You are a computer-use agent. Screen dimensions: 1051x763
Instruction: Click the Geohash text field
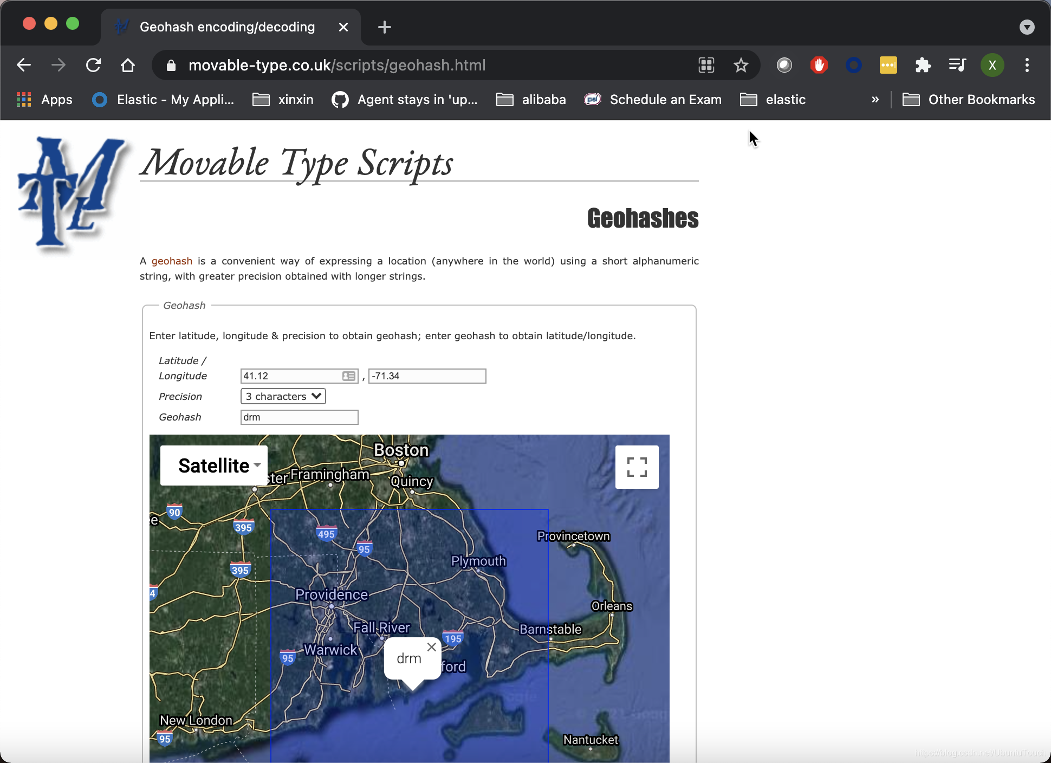(299, 417)
